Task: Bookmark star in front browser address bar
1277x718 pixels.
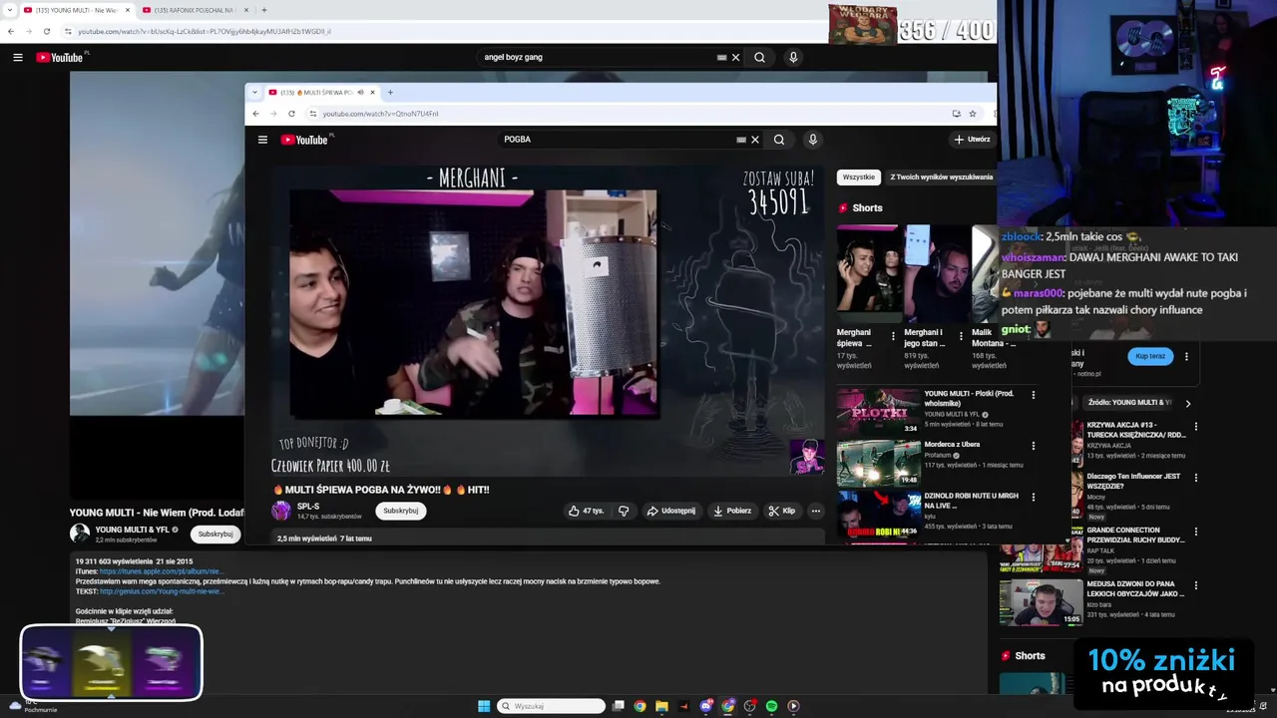Action: coord(973,114)
